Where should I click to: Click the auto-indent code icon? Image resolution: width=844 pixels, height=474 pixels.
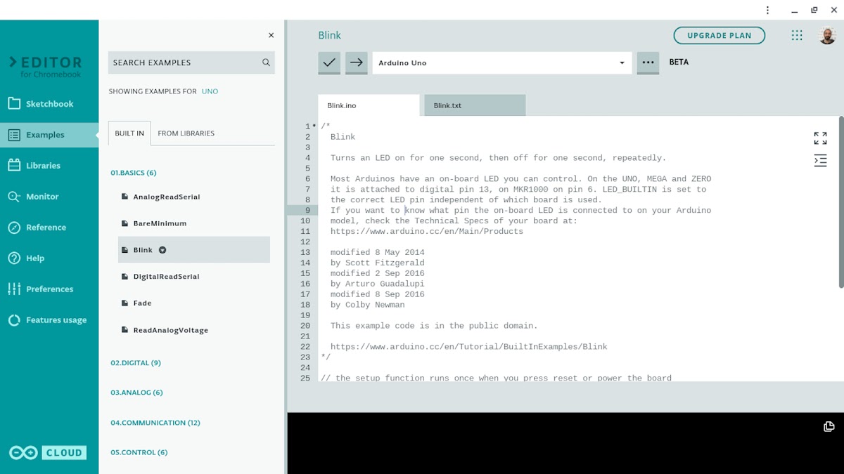[820, 161]
